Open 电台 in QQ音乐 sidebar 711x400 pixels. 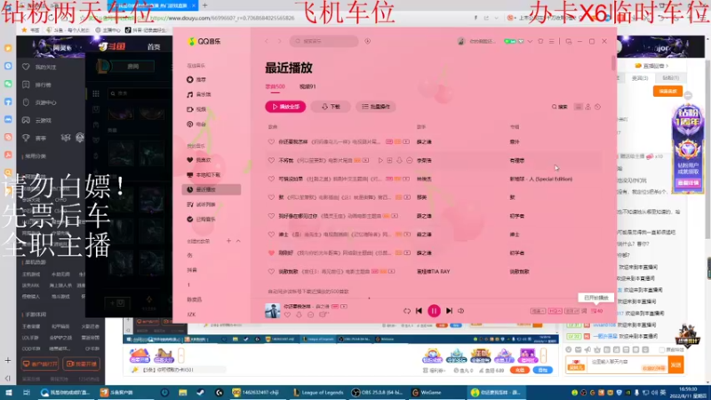coord(196,124)
